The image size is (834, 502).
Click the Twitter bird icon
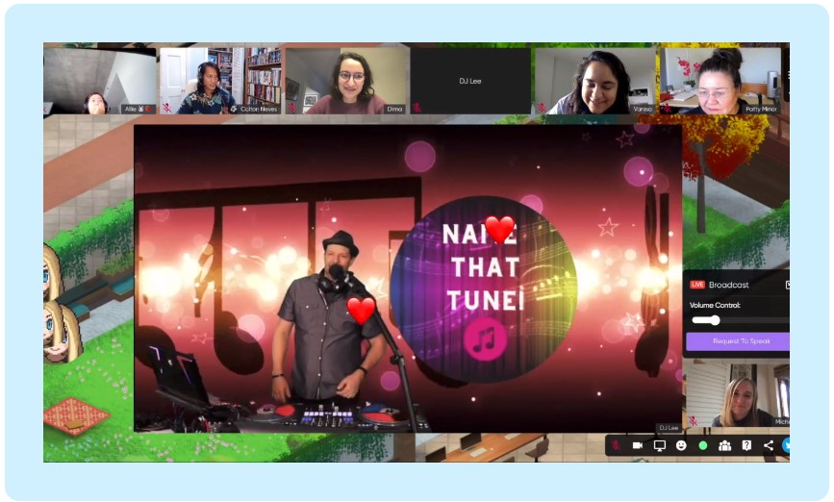785,445
